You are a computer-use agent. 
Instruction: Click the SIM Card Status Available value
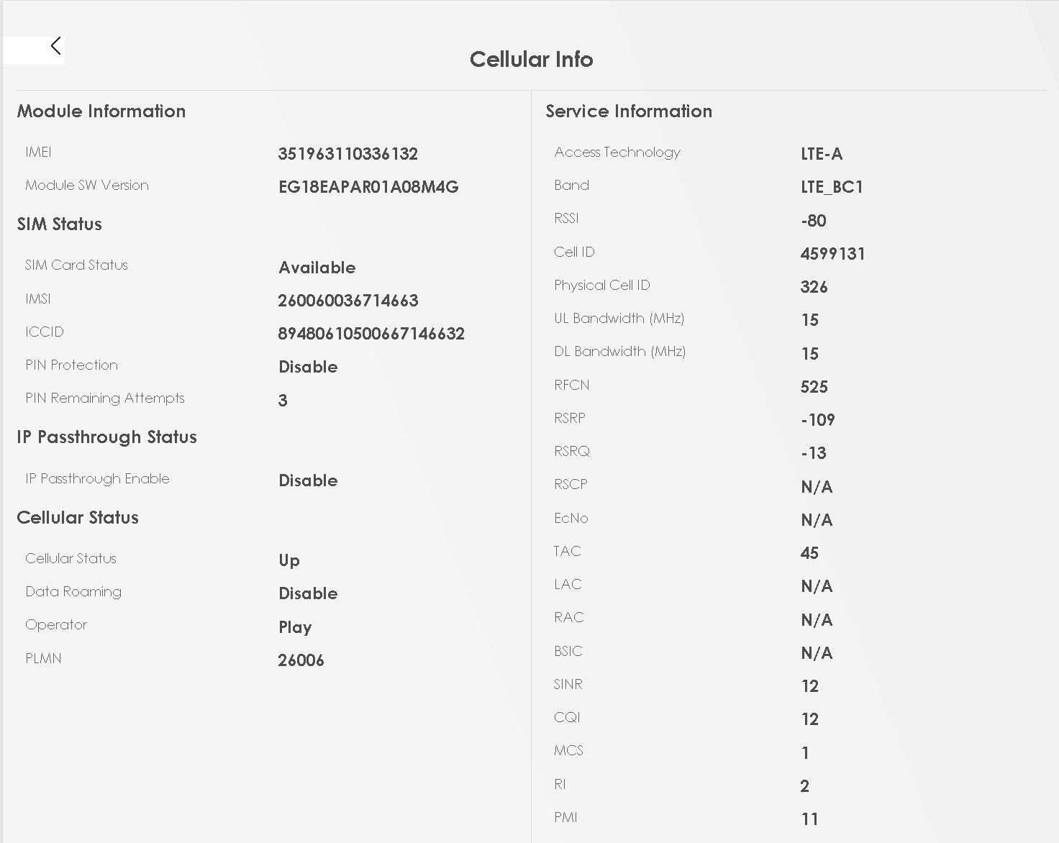317,268
